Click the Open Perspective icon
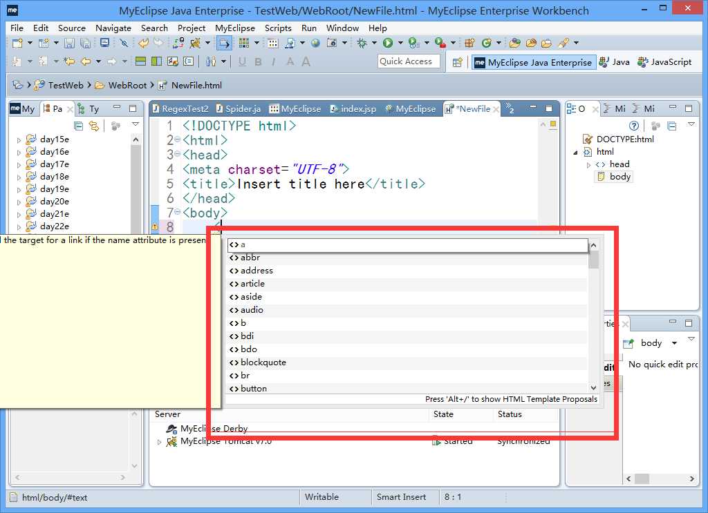The height and width of the screenshot is (513, 708). [458, 62]
